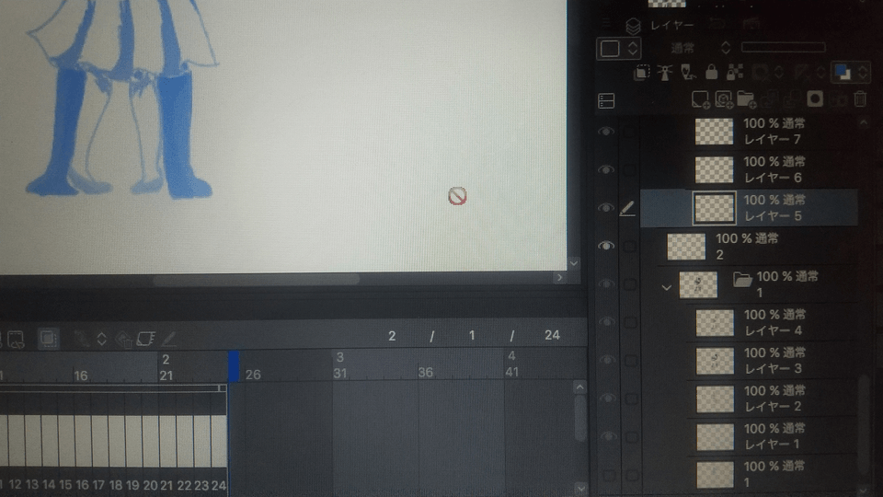The image size is (883, 497).
Task: Hide レイヤー 6 with its eye icon
Action: (x=606, y=169)
